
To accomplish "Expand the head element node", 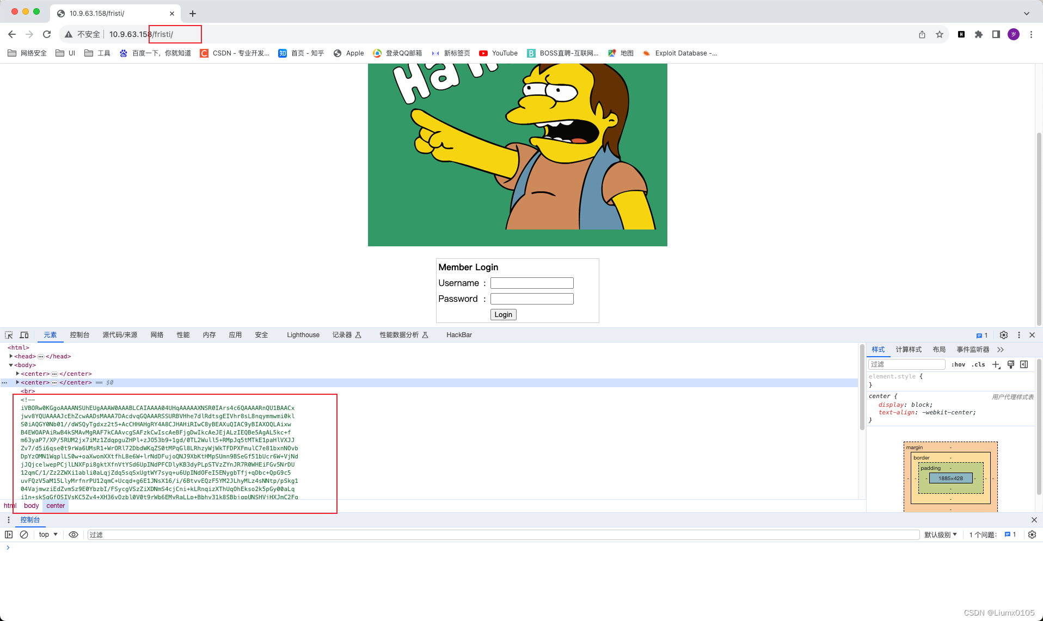I will [x=11, y=356].
